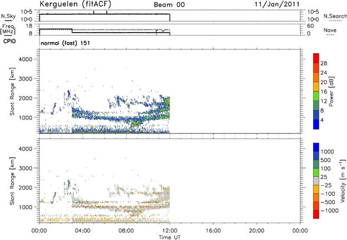Click the plot title "Kerguelen (fitACF)"
This screenshot has height=240, width=347.
[75, 4]
